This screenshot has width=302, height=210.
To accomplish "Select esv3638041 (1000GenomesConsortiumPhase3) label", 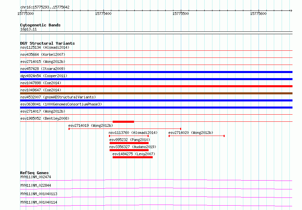I will 61,104.
